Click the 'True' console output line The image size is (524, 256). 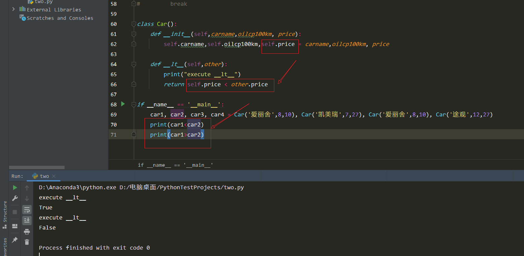coord(46,207)
